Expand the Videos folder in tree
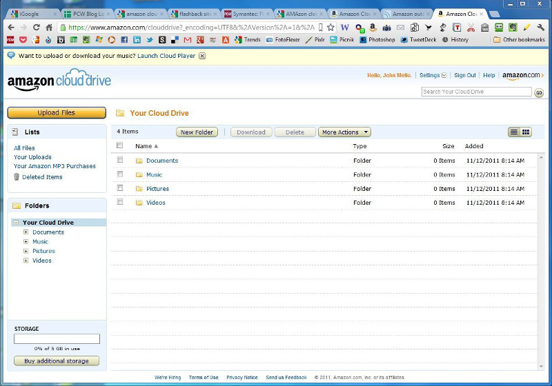Viewport: 552px width, 386px height. pyautogui.click(x=26, y=261)
